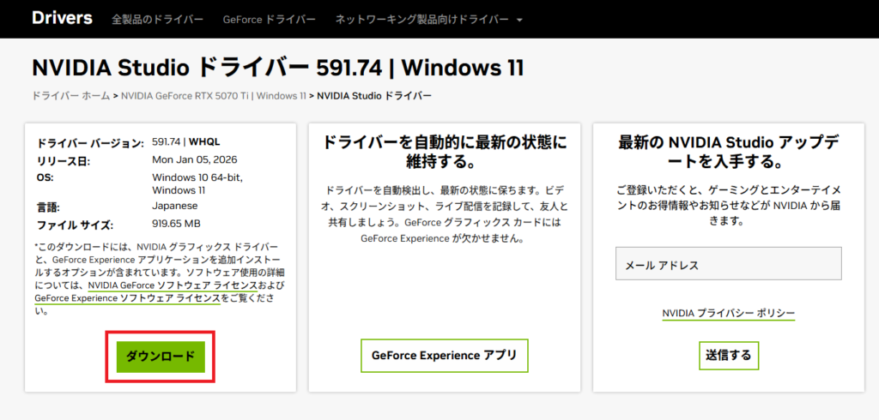The width and height of the screenshot is (879, 420).
Task: Click the Drivers site title
Action: pyautogui.click(x=62, y=18)
